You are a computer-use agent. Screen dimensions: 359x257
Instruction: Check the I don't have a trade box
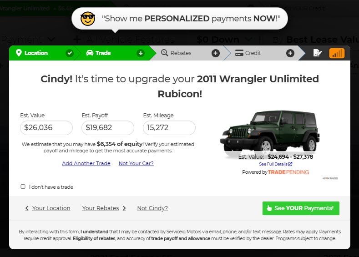pyautogui.click(x=23, y=186)
